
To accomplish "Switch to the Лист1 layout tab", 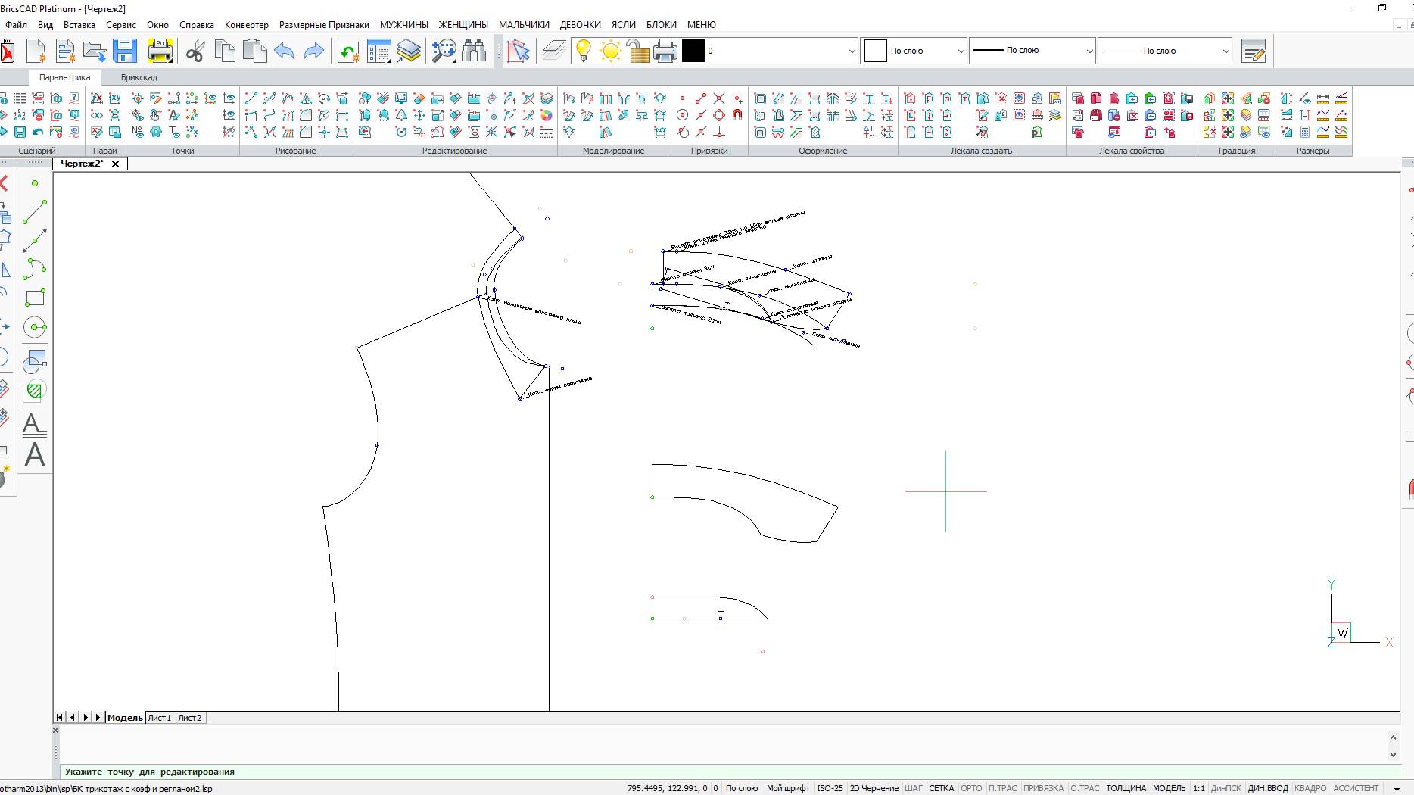I will [159, 718].
